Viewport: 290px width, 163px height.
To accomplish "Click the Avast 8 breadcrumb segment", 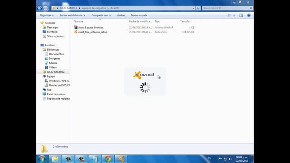I will point(115,8).
